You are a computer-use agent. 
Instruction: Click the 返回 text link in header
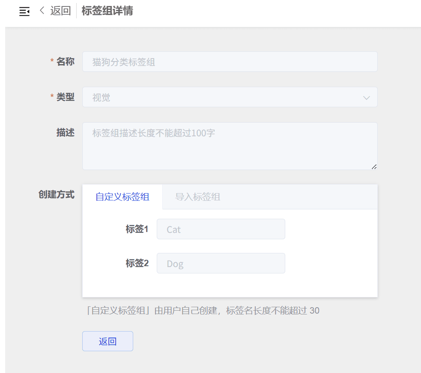60,11
